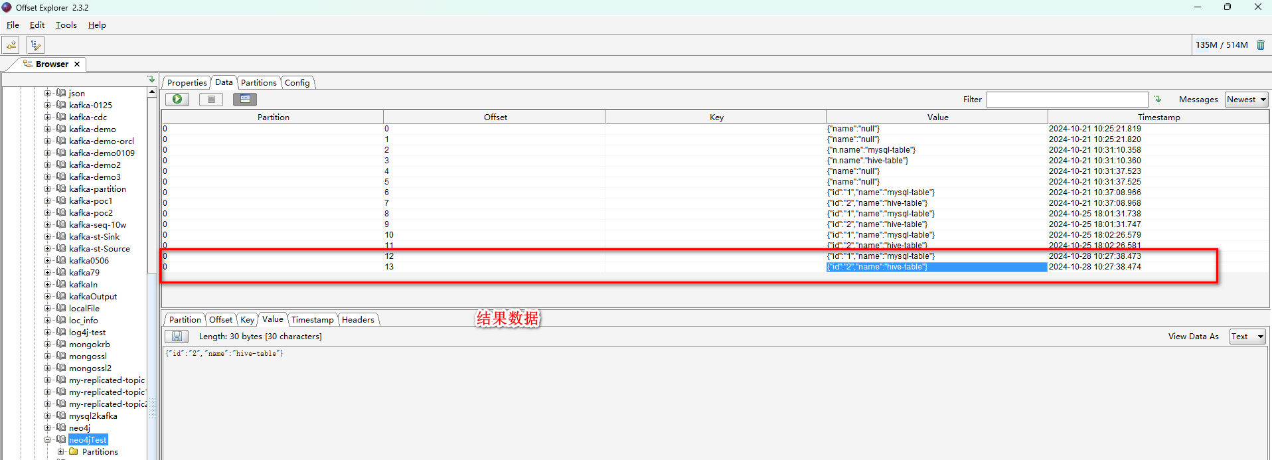Click the kafka-cdc topic book icon

pyautogui.click(x=61, y=117)
